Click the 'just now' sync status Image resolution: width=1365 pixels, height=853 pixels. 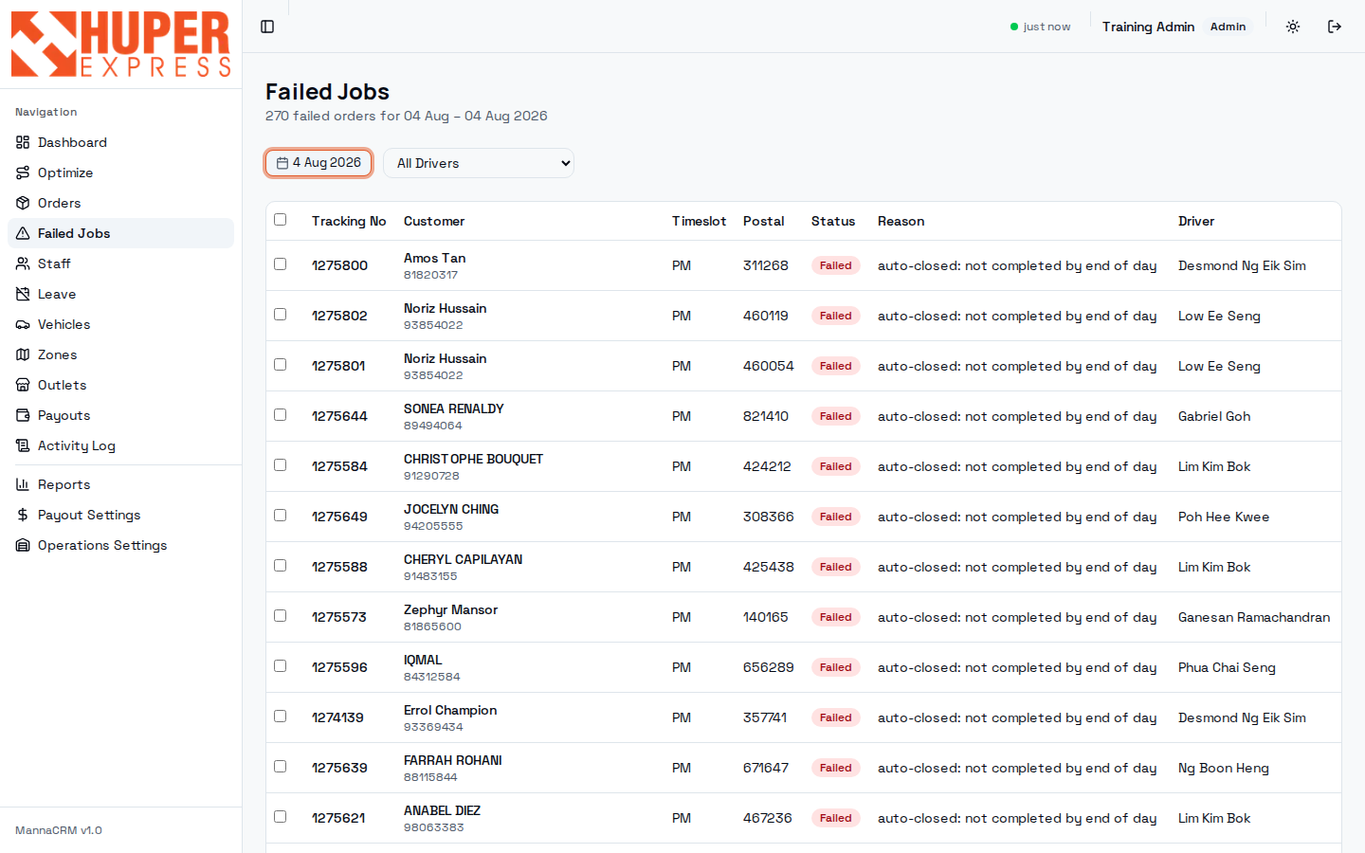click(x=1041, y=27)
